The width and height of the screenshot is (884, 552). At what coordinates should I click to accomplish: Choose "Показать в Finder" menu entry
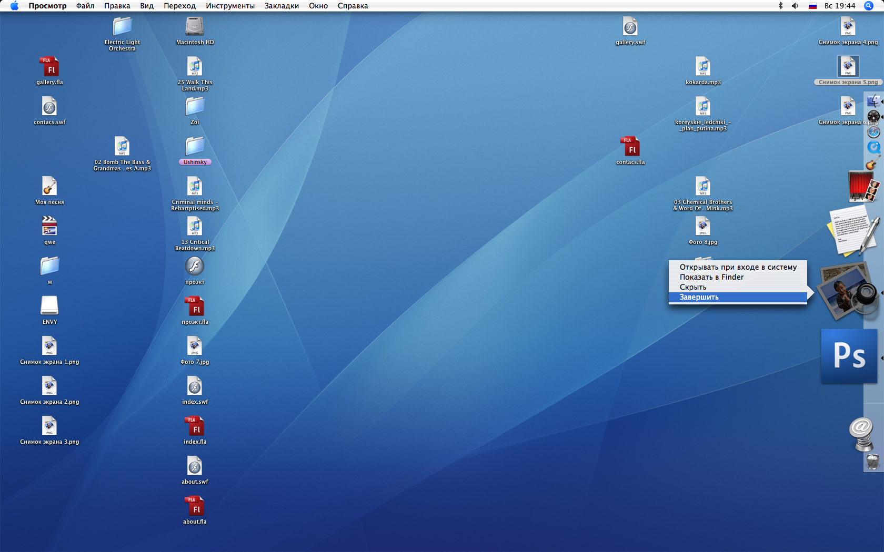point(738,277)
